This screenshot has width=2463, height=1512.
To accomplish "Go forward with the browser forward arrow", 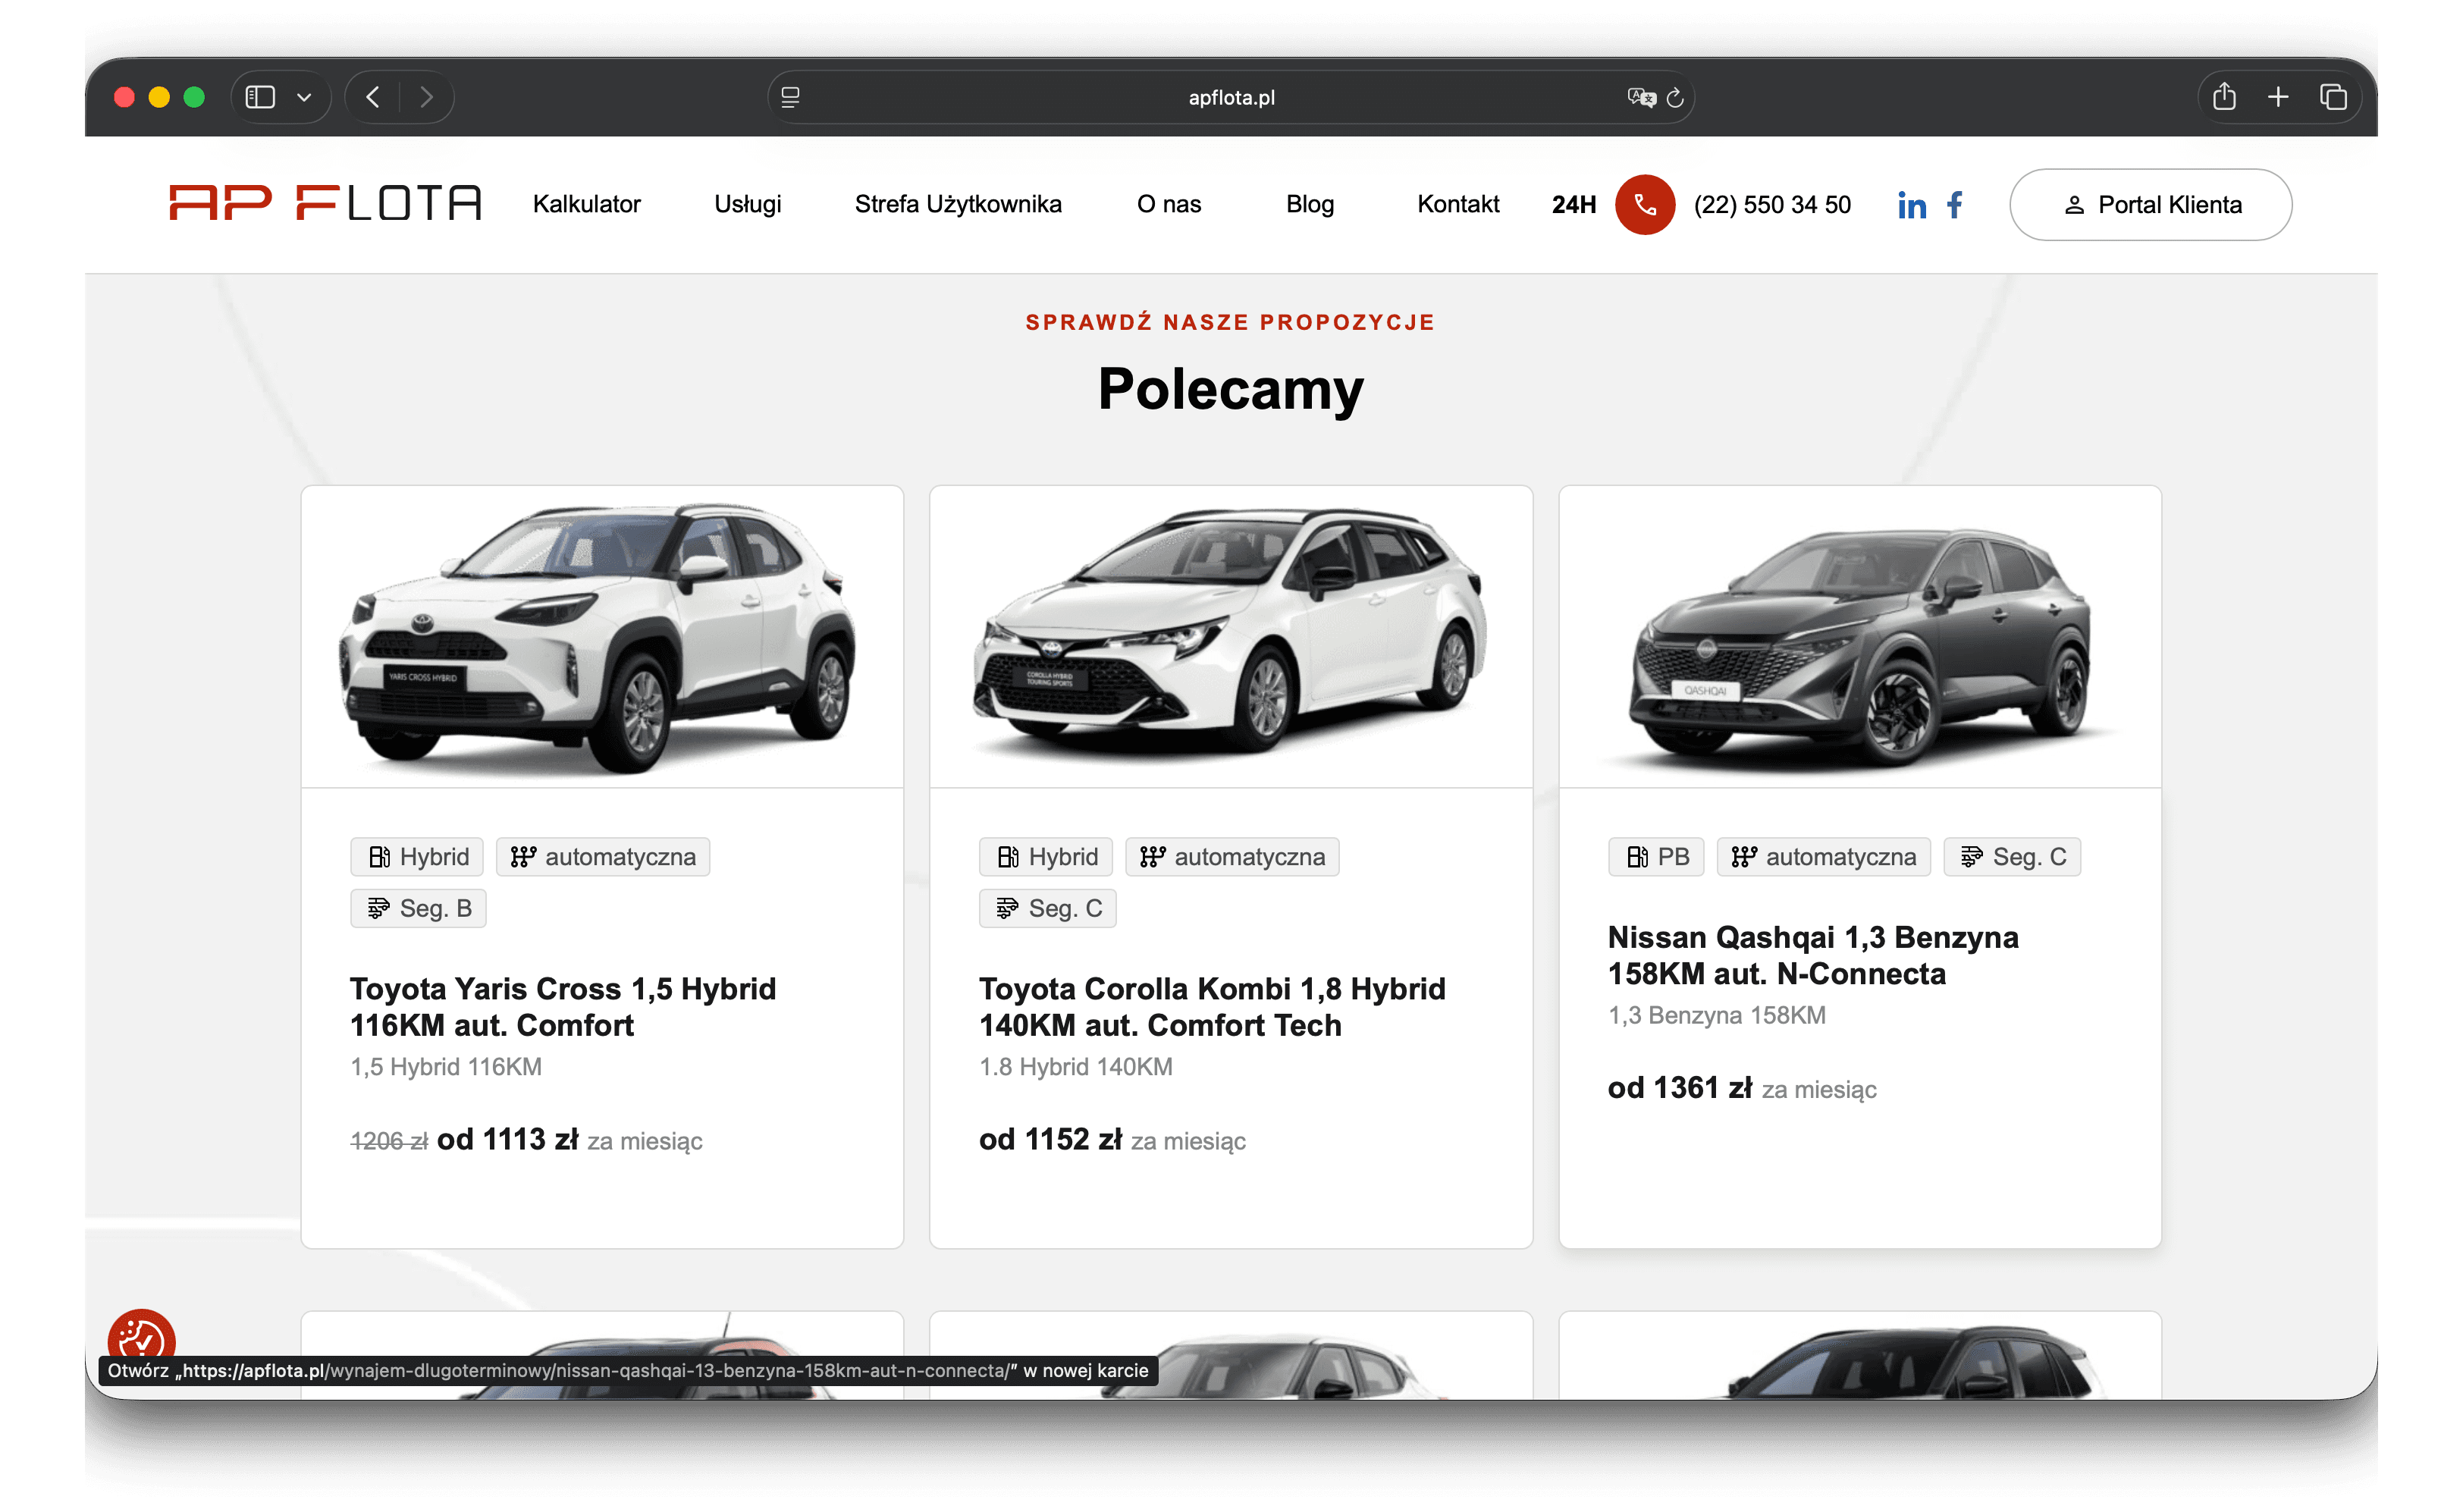I will click(426, 97).
